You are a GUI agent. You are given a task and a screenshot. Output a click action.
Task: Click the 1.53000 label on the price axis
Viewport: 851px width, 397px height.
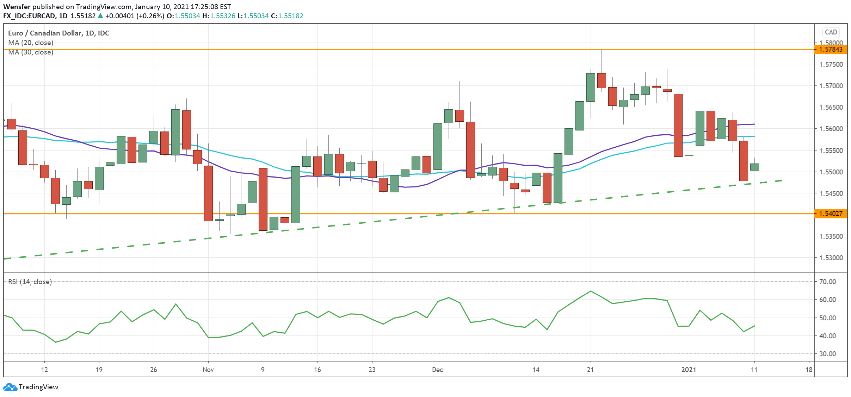[x=831, y=258]
